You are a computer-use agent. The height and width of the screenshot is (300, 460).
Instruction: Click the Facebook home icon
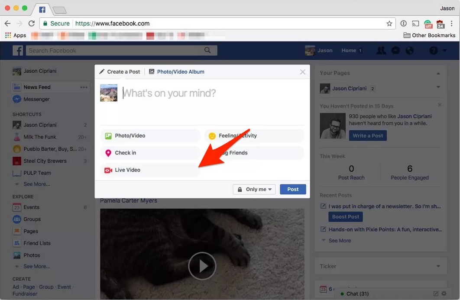pos(17,50)
